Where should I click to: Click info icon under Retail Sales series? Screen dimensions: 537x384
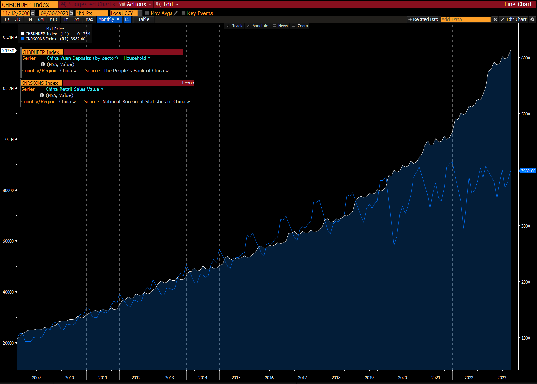42,95
